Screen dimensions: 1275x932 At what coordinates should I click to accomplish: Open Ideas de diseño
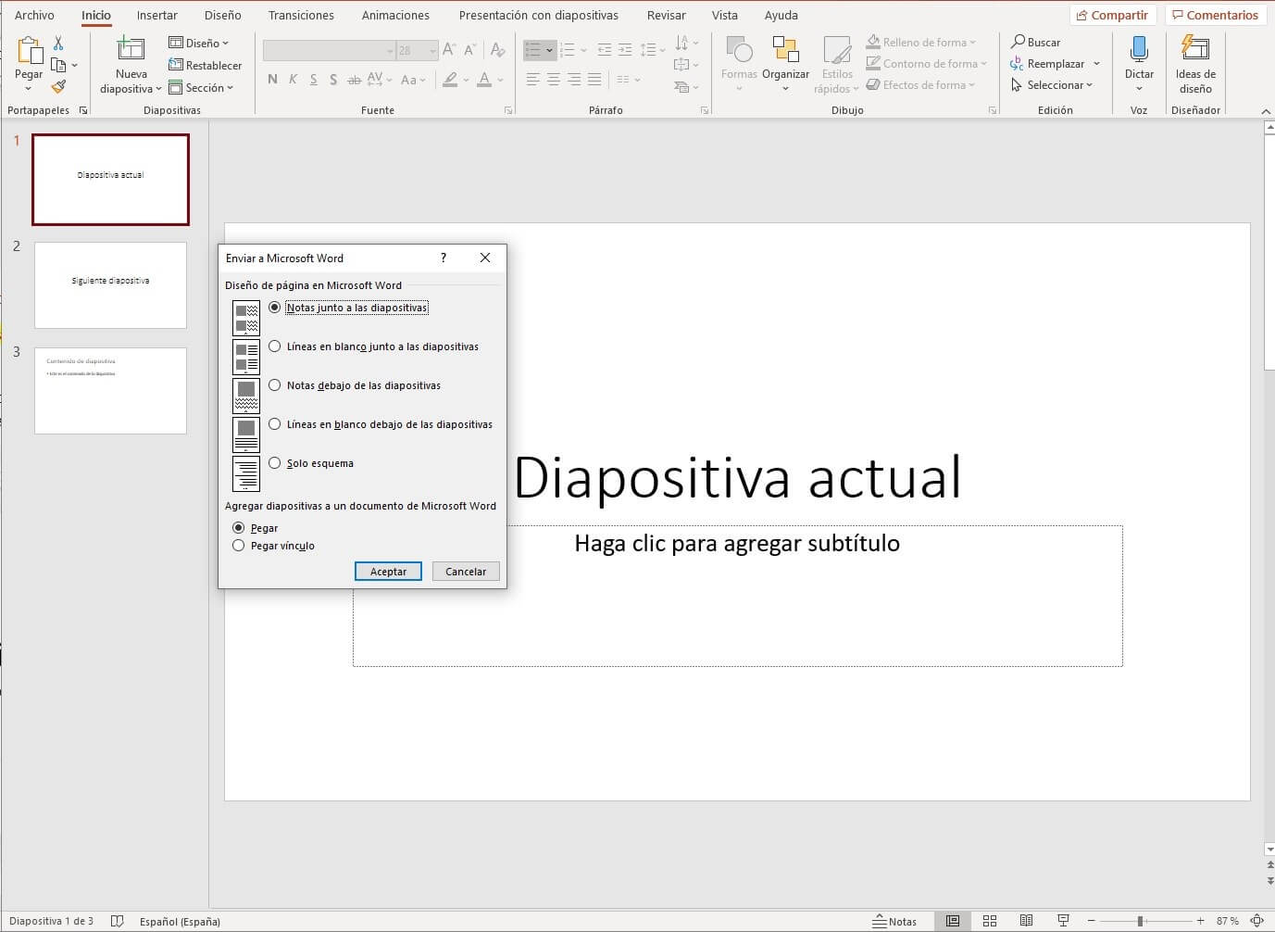(x=1195, y=65)
